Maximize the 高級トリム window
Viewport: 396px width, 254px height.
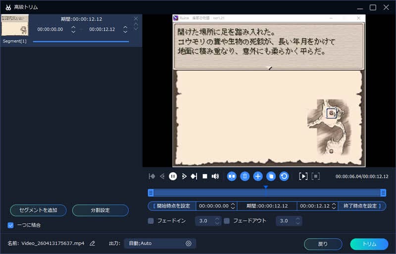pyautogui.click(x=373, y=7)
